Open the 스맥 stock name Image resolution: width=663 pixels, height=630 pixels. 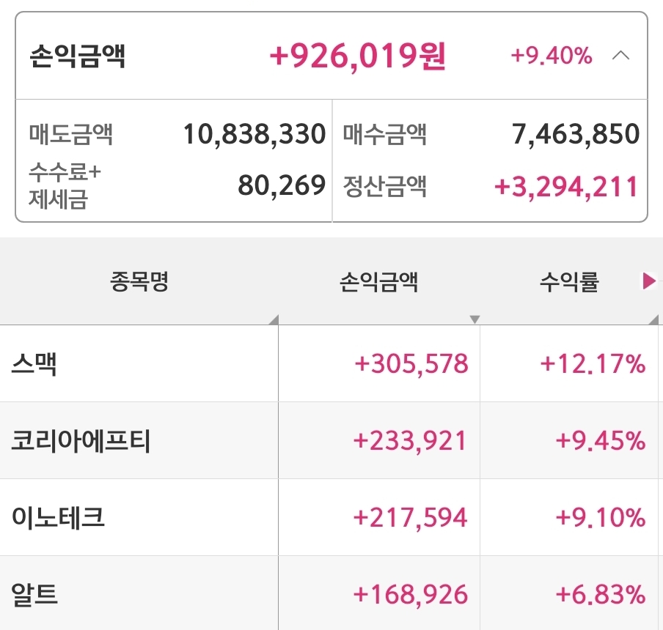tap(34, 363)
